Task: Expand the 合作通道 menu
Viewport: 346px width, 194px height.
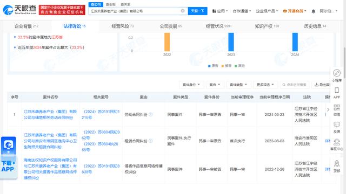Action: click(x=242, y=11)
